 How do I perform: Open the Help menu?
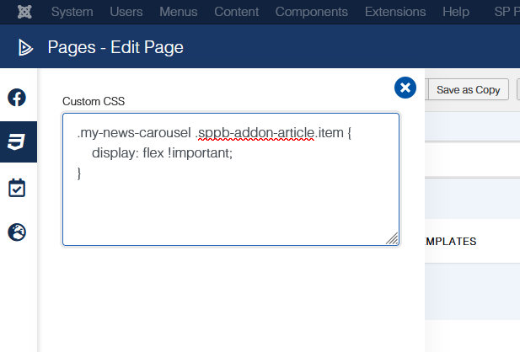(456, 12)
